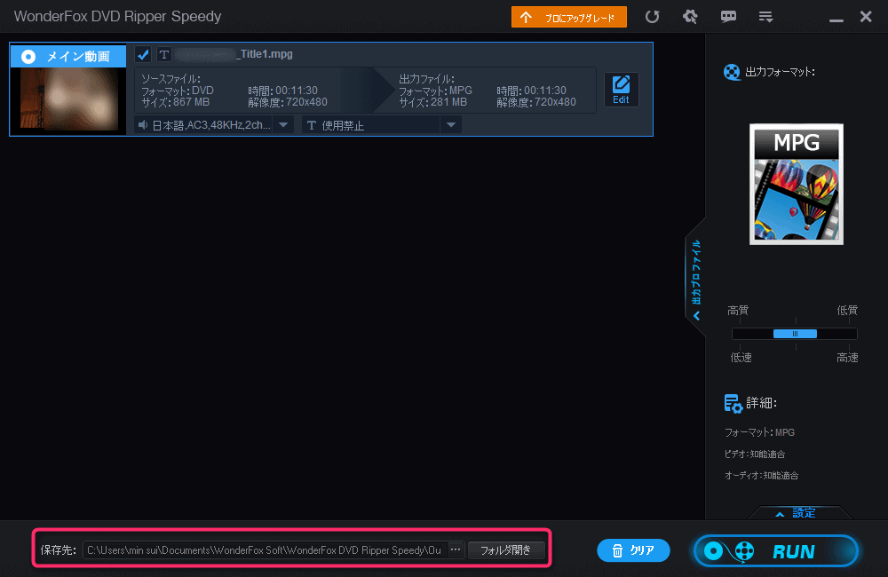Open the feedback chat bubble icon
Screen dimensions: 888x577
[728, 17]
